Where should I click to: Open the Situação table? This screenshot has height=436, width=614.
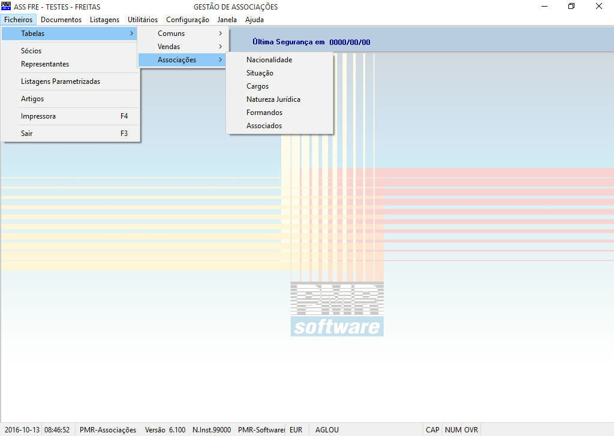coord(279,73)
